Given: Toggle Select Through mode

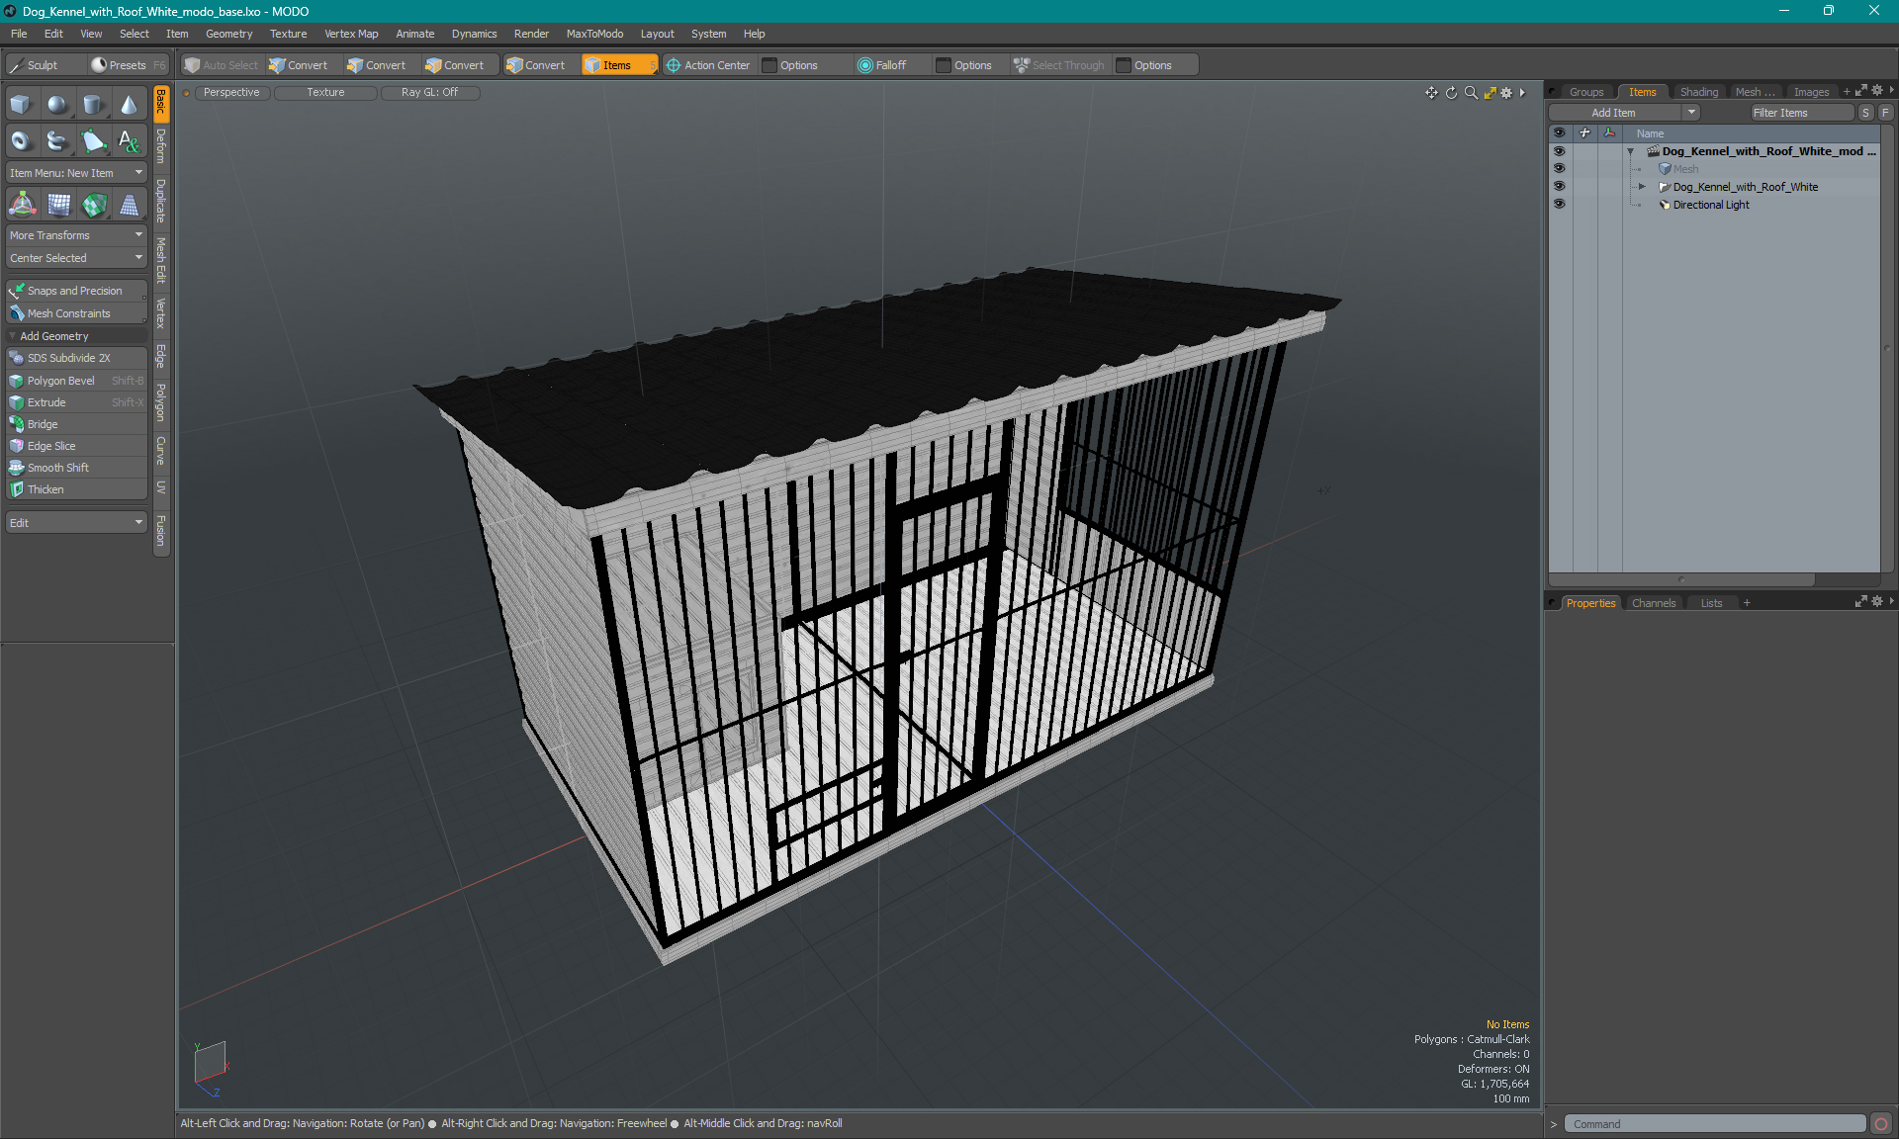Looking at the screenshot, I should click(1059, 65).
